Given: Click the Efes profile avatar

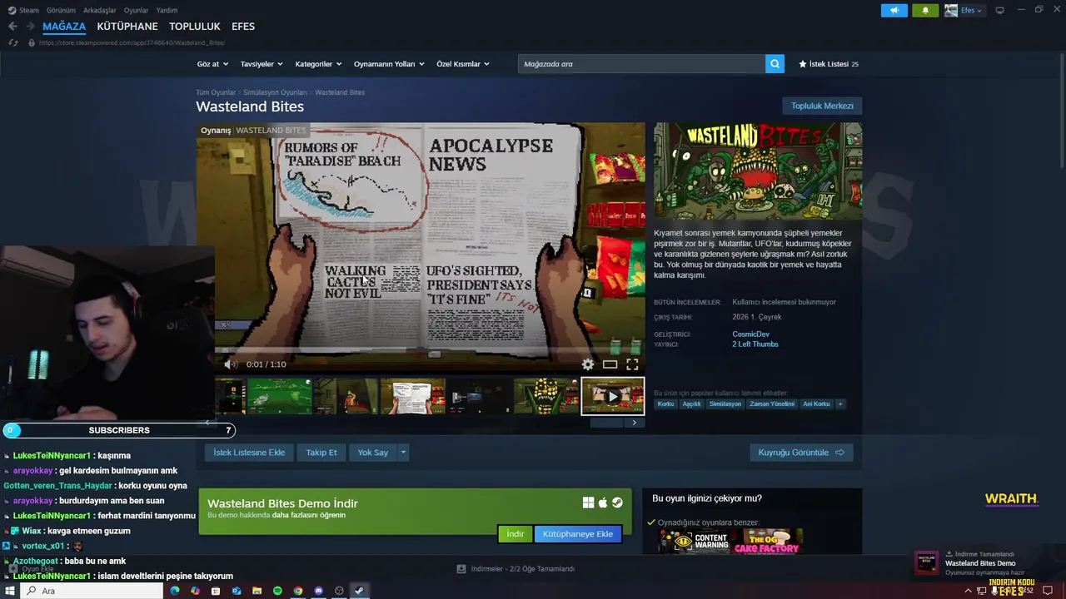Looking at the screenshot, I should (x=951, y=10).
